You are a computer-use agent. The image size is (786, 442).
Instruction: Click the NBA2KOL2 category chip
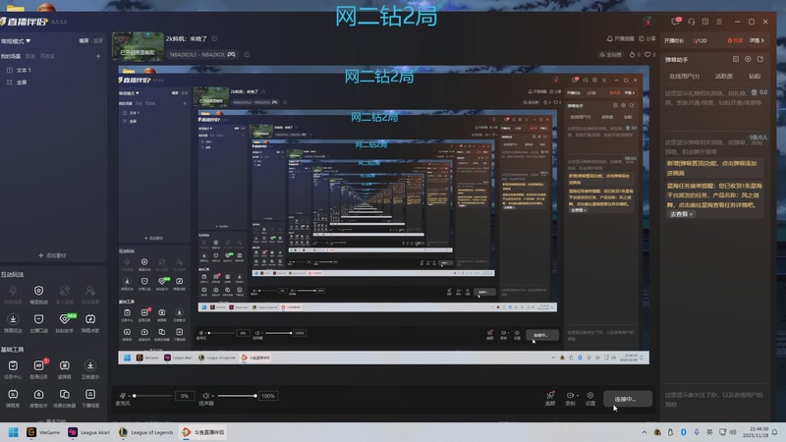tap(202, 54)
